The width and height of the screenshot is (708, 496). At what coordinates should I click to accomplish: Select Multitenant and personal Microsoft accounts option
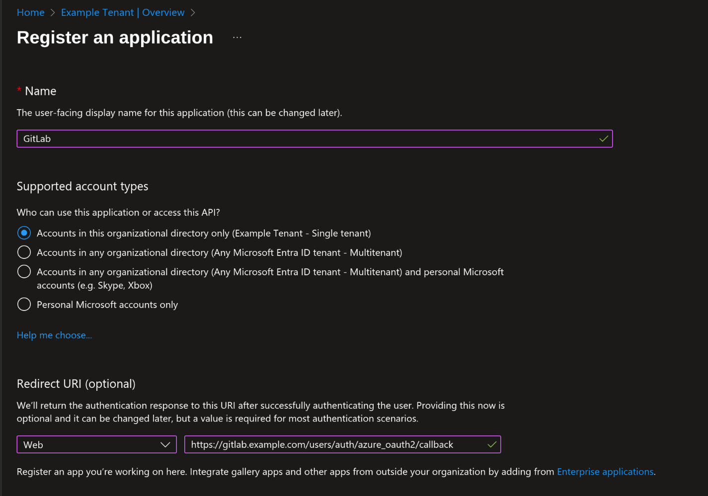tap(24, 272)
